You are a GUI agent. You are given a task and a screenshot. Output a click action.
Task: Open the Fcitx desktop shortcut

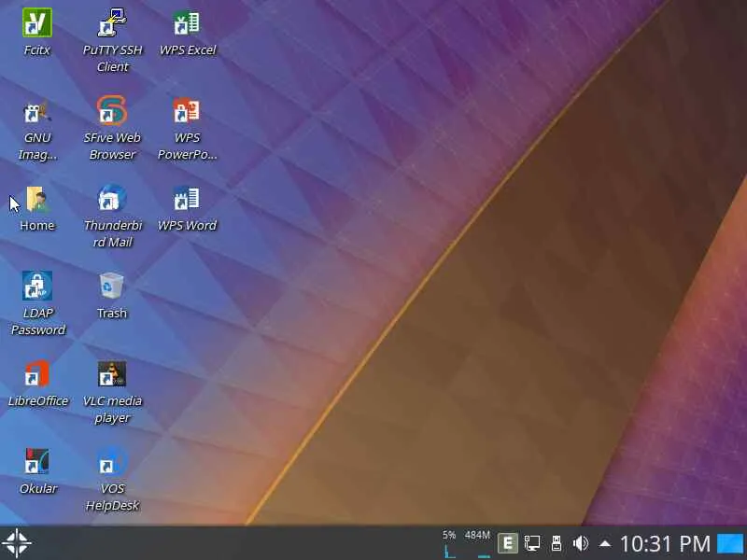[x=37, y=22]
